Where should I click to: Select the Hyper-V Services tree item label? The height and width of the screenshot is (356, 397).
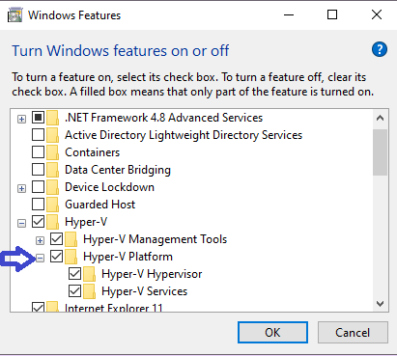tap(144, 291)
